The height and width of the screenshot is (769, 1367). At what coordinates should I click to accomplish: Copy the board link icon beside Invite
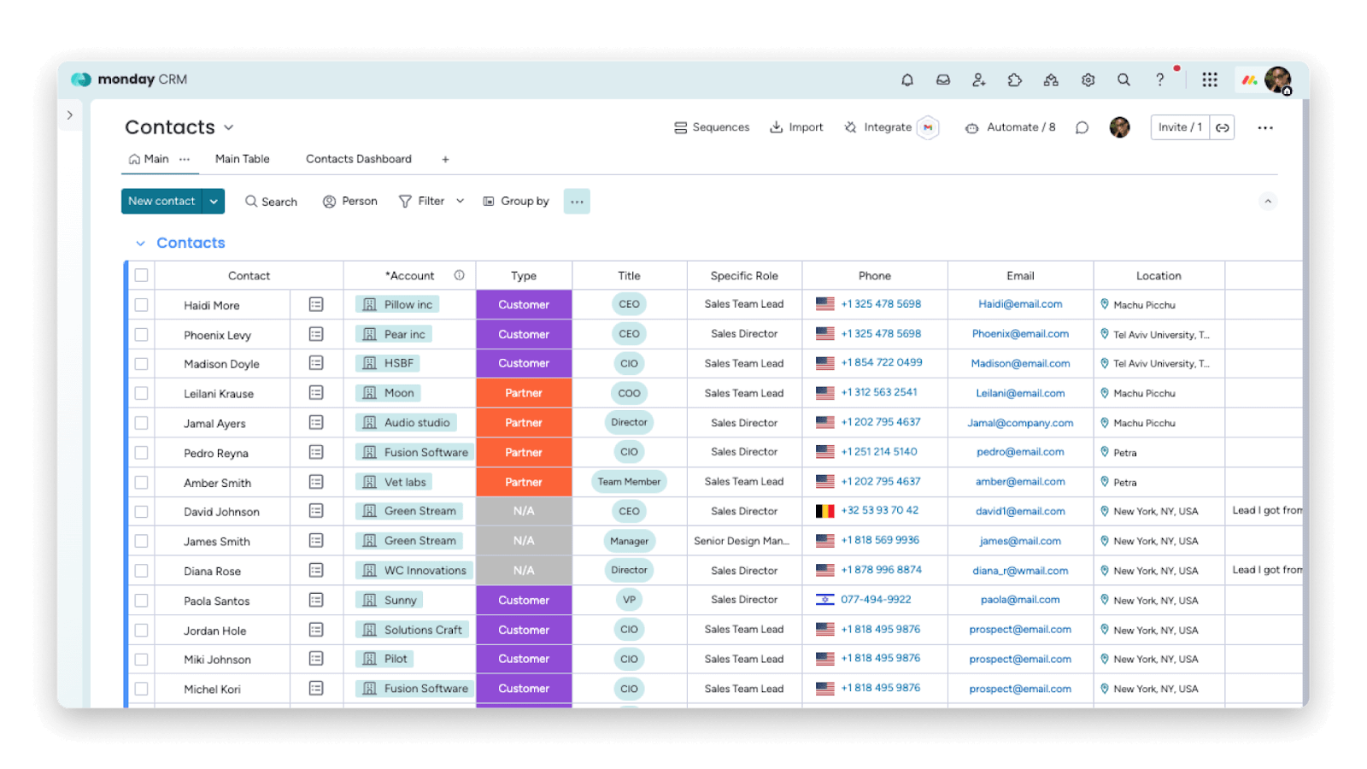pyautogui.click(x=1223, y=127)
